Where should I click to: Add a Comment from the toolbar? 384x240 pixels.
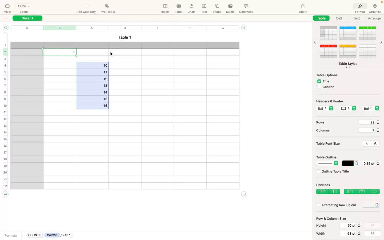click(x=246, y=6)
